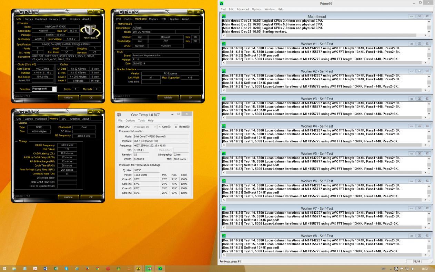
Task: Click OK in the CPU-Z Mainboard window
Action: (x=191, y=98)
